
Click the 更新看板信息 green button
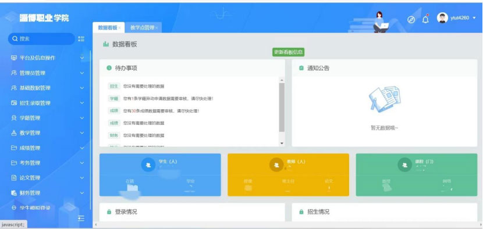[x=288, y=52]
